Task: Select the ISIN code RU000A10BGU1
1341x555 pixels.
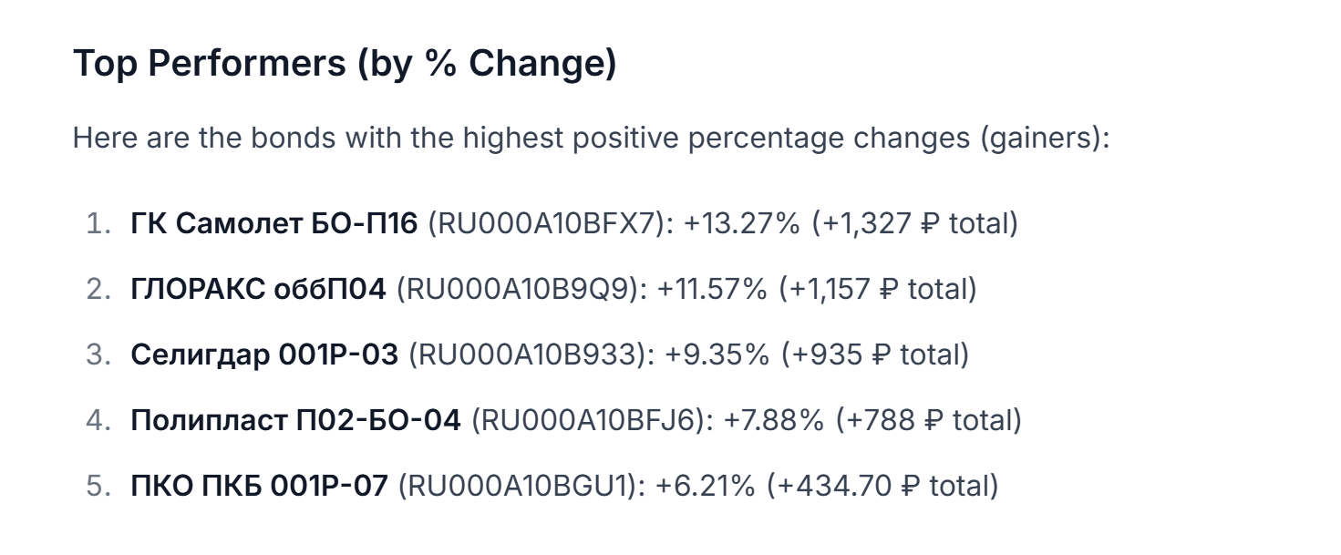Action: click(x=517, y=486)
